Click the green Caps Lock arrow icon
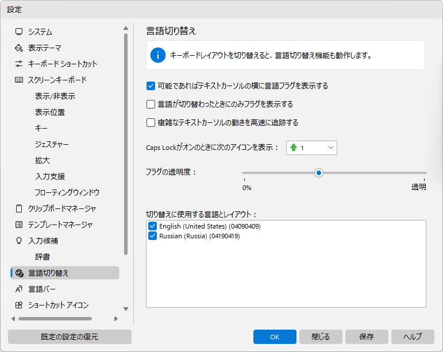Screen dimensions: 443x352 [x=294, y=148]
